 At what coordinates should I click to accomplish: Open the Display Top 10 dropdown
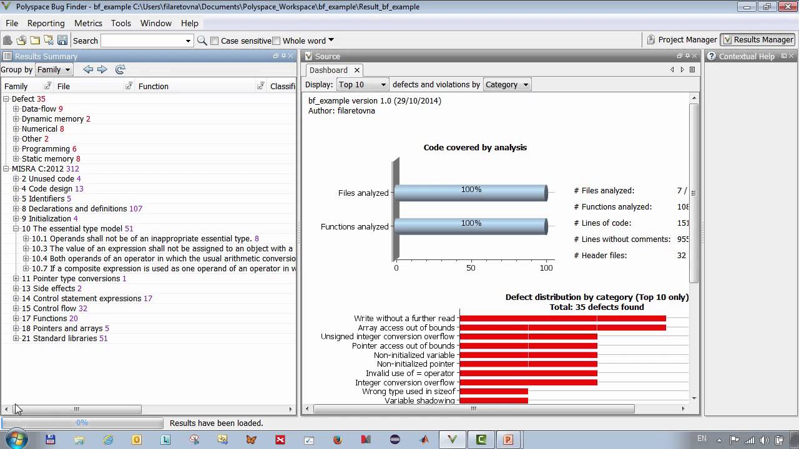pos(362,85)
